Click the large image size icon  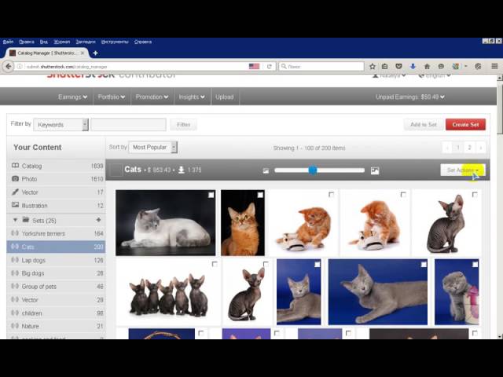click(x=375, y=171)
